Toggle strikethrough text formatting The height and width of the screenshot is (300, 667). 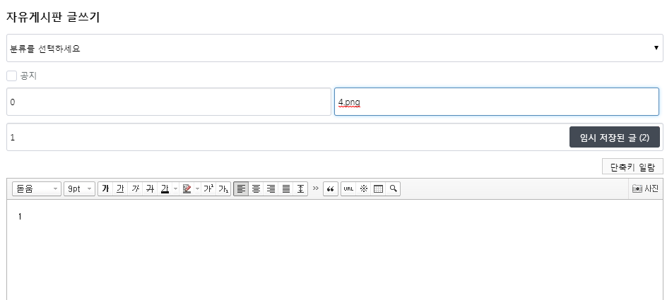point(150,188)
